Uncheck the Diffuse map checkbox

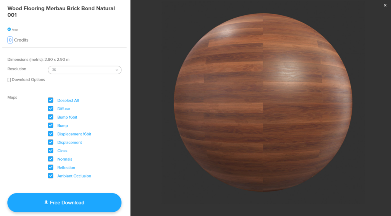[x=51, y=109]
